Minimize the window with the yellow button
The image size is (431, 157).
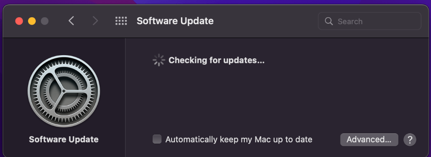[32, 21]
